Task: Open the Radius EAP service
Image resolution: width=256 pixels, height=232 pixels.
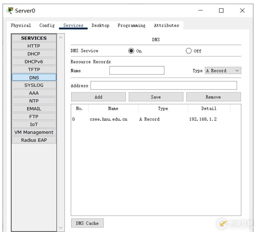Action: click(34, 140)
